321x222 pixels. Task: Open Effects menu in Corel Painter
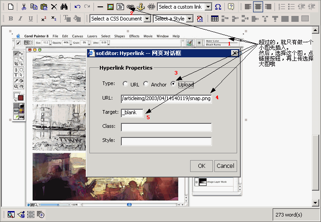(135, 36)
